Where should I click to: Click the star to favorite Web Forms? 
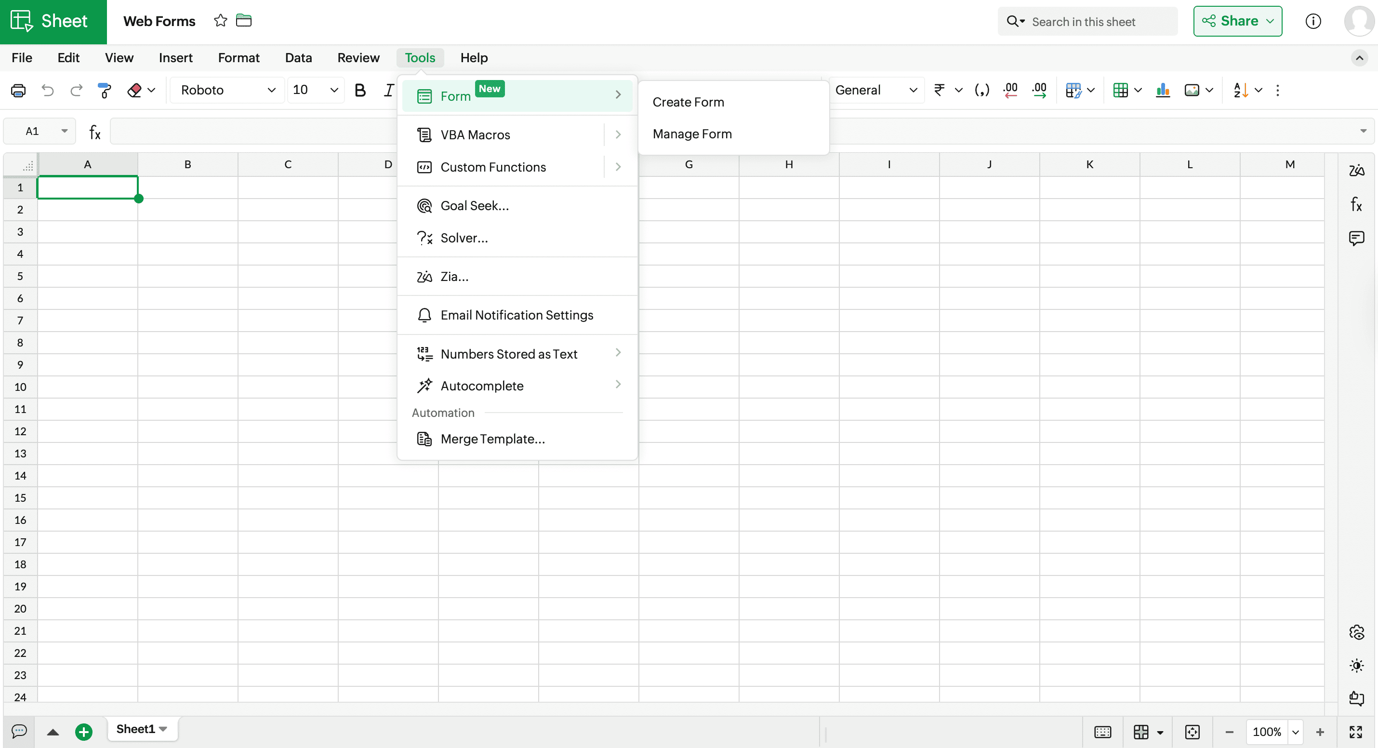(220, 21)
